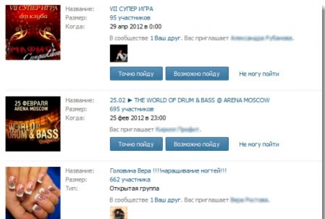View the 695 участников member list
The width and height of the screenshot is (325, 219).
pos(132,109)
